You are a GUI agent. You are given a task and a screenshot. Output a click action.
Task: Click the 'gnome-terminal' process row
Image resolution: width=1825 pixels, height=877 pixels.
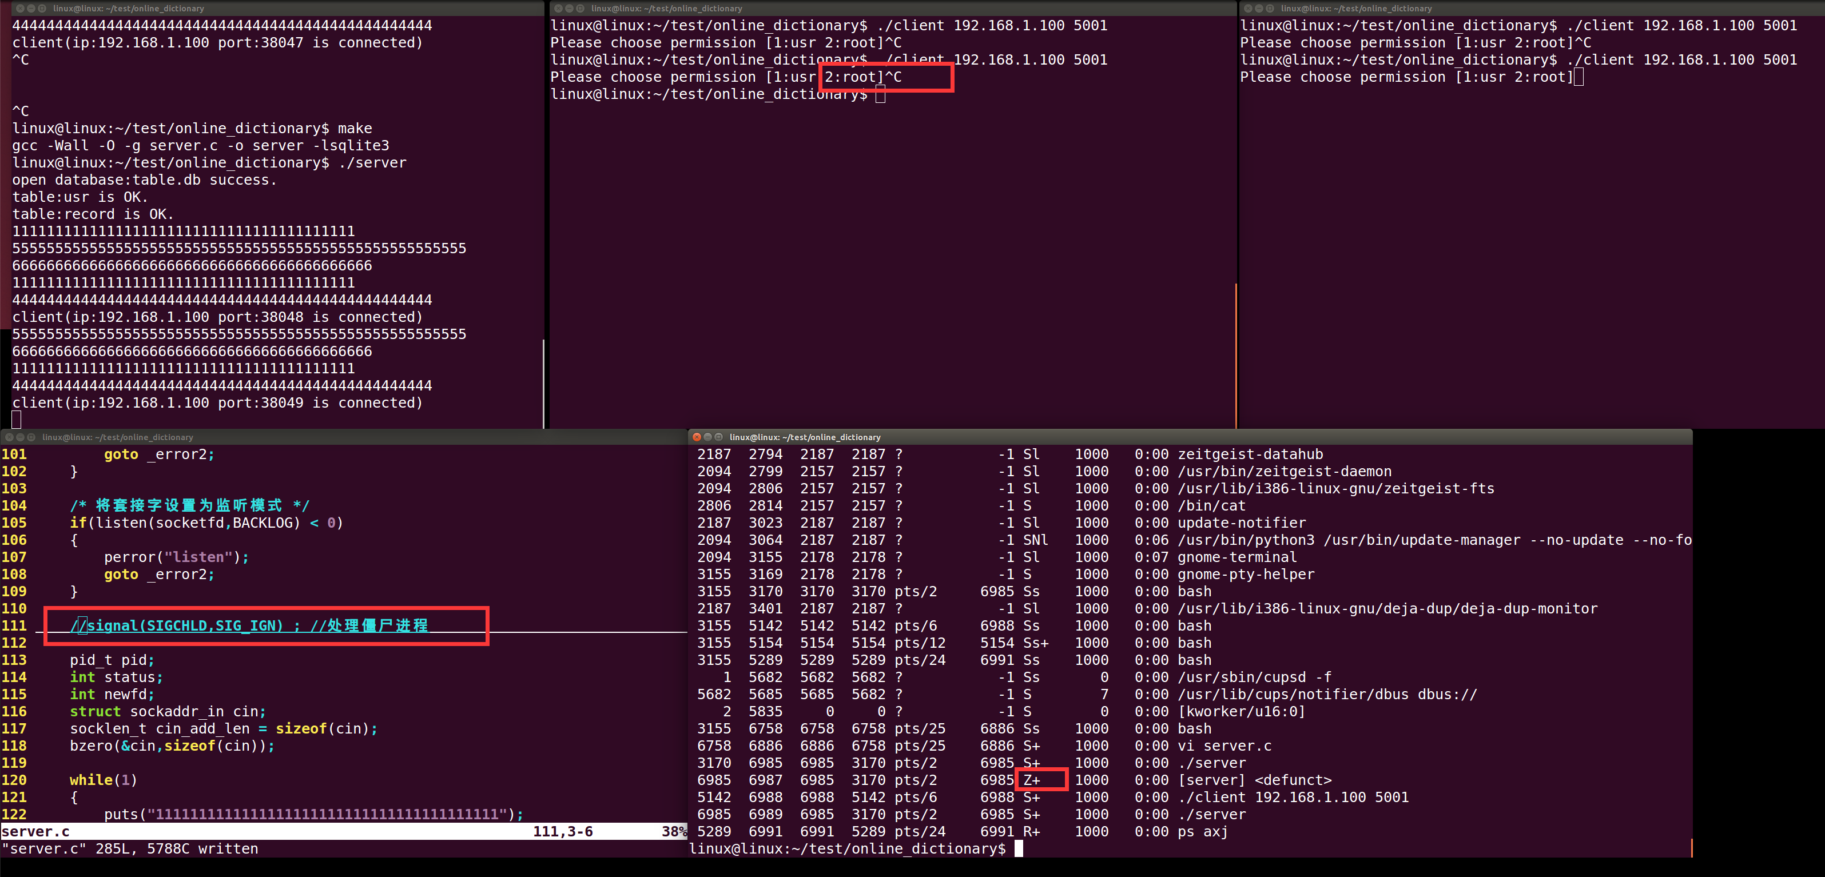pyautogui.click(x=997, y=557)
